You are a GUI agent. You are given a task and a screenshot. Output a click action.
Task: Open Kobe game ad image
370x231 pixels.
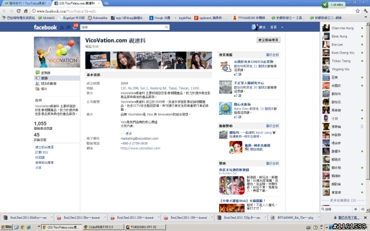pyautogui.click(x=232, y=208)
